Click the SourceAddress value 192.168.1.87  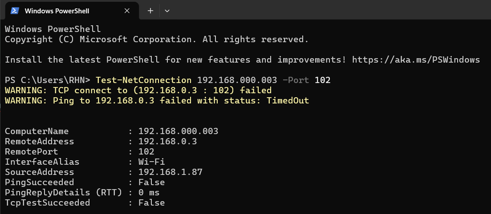pos(170,172)
